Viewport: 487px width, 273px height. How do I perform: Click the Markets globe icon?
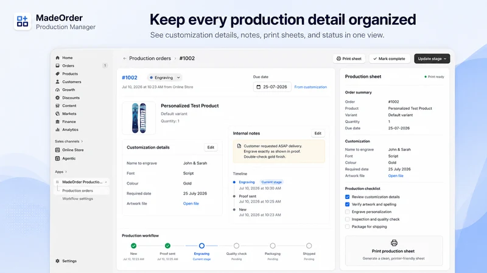tap(57, 113)
